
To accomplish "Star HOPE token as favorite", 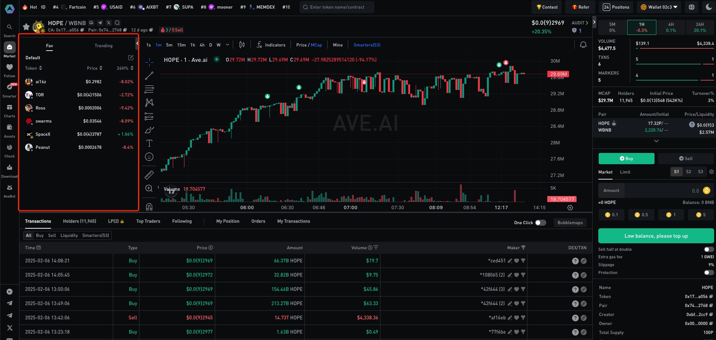I will coord(26,27).
